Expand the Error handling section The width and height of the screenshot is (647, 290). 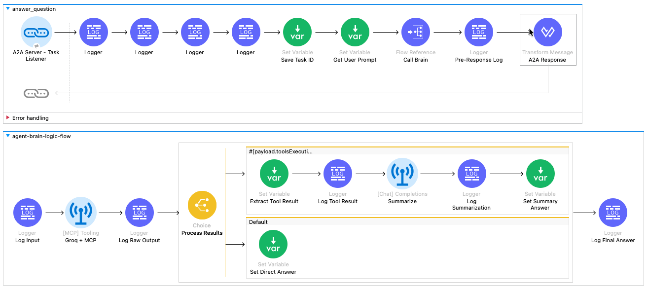pos(8,117)
